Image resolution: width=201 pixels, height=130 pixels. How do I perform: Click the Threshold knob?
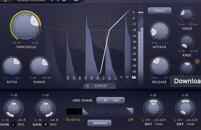(x=25, y=25)
